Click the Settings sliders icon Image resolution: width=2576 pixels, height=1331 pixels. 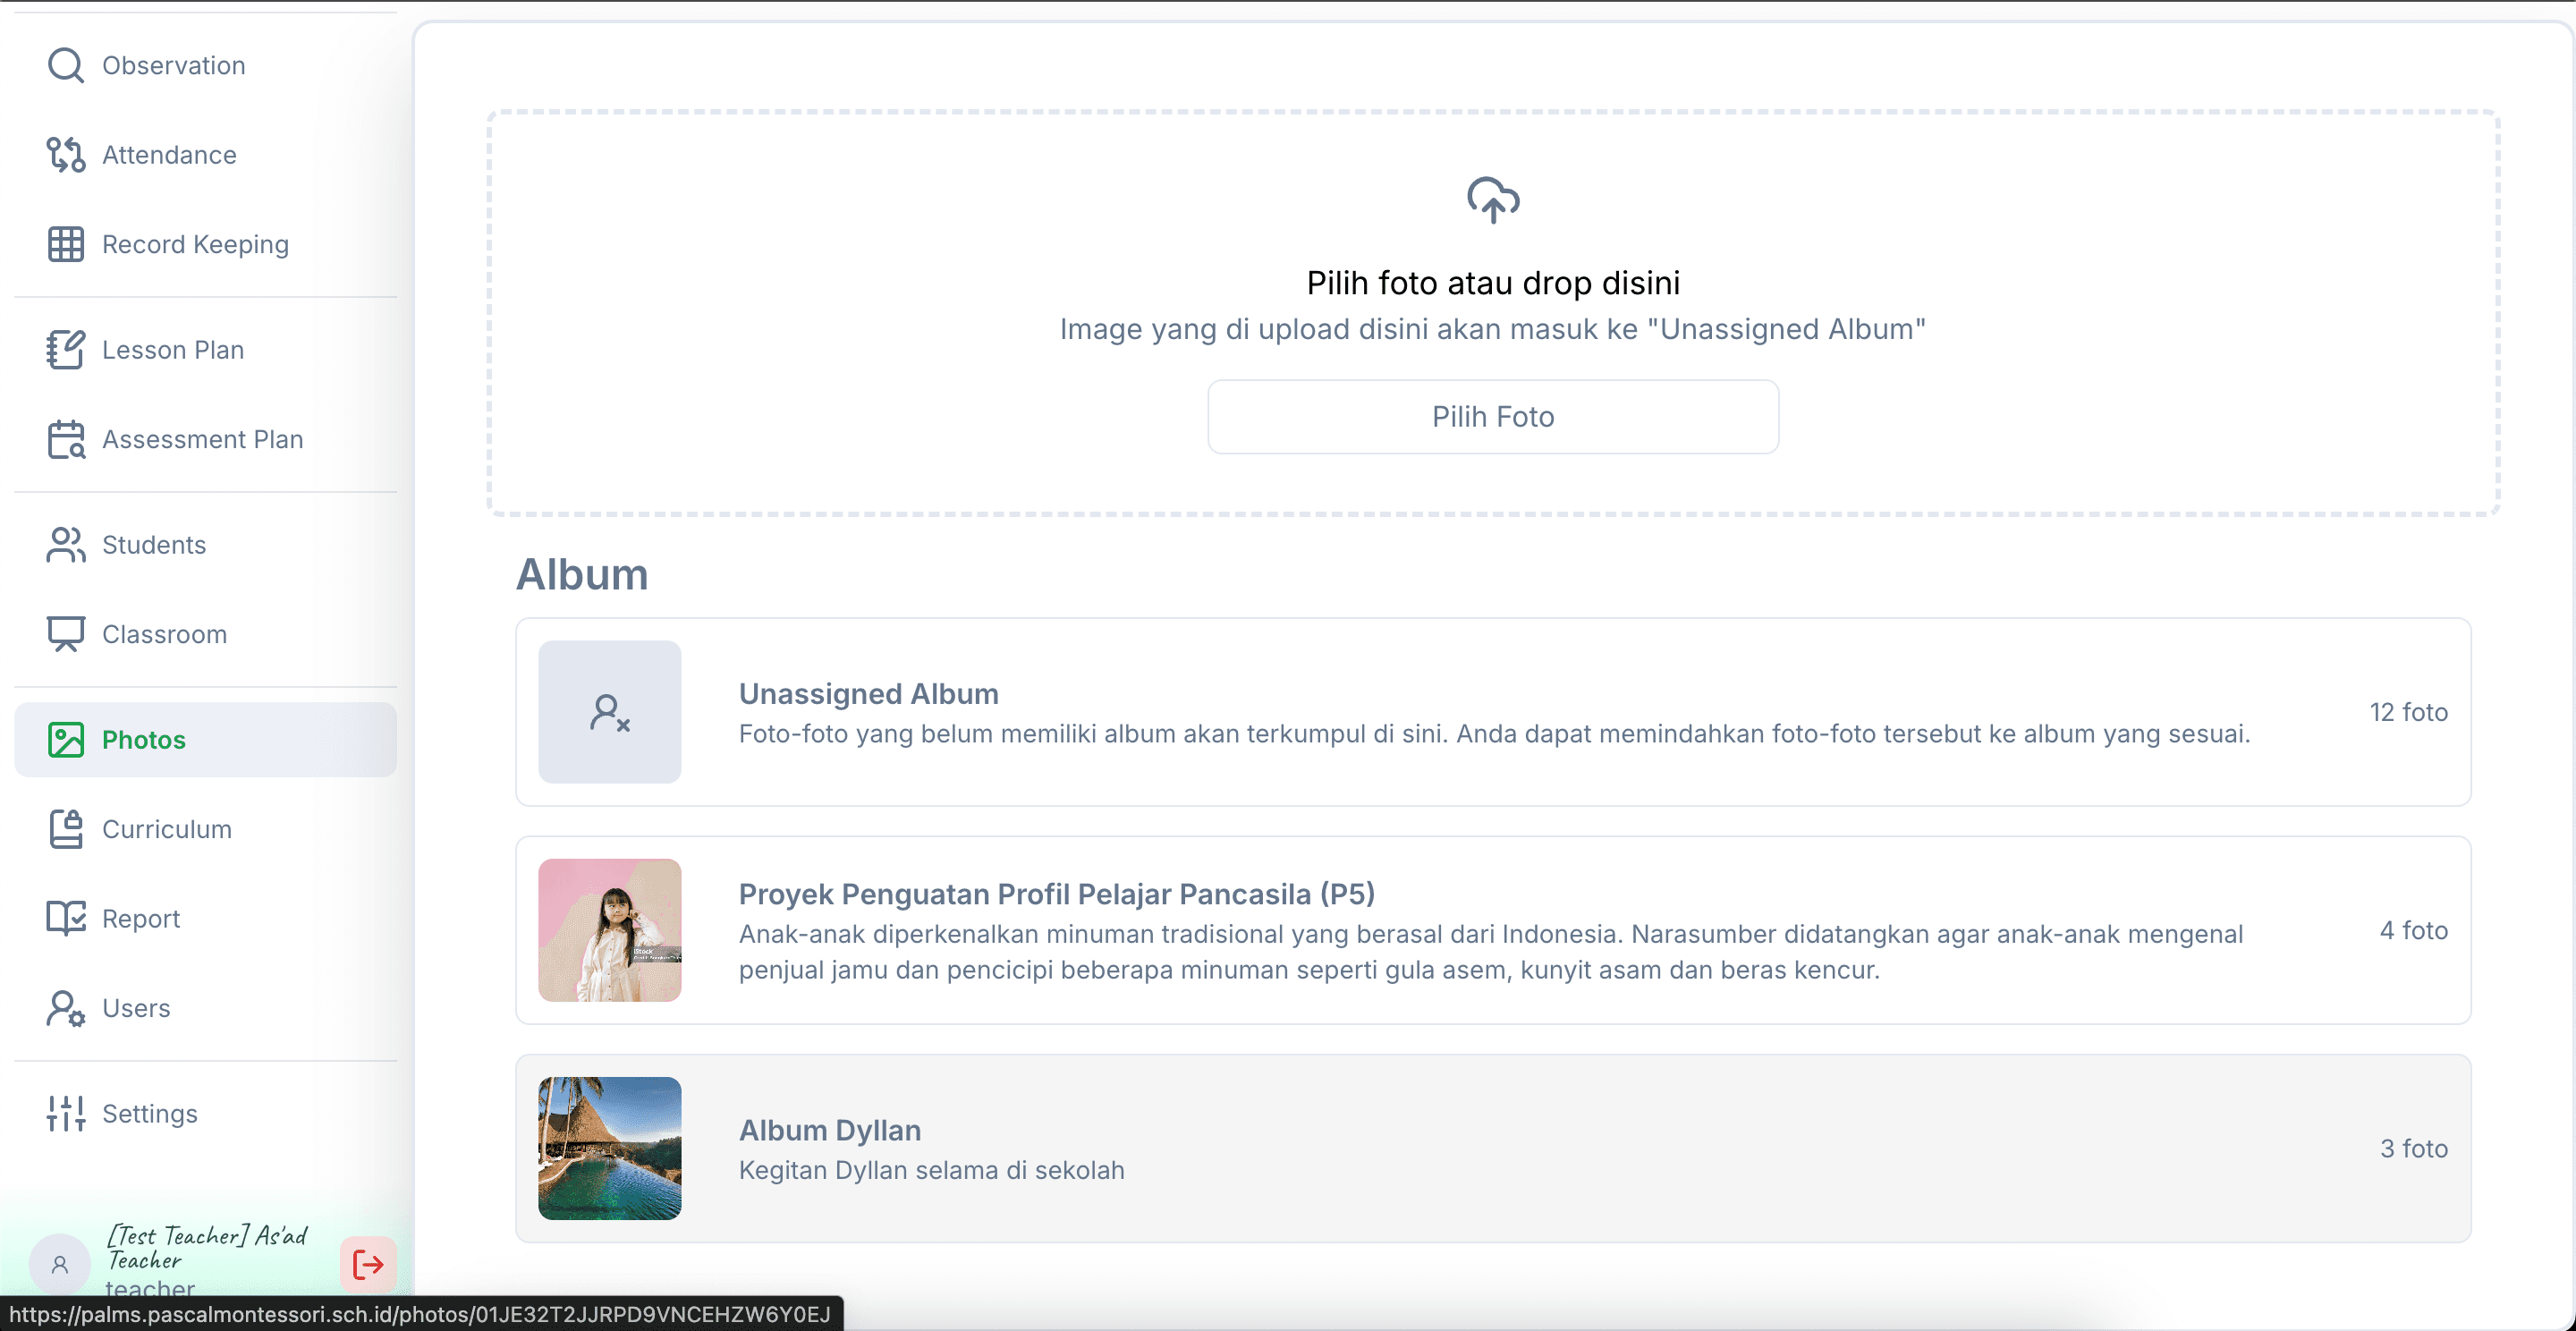[66, 1113]
